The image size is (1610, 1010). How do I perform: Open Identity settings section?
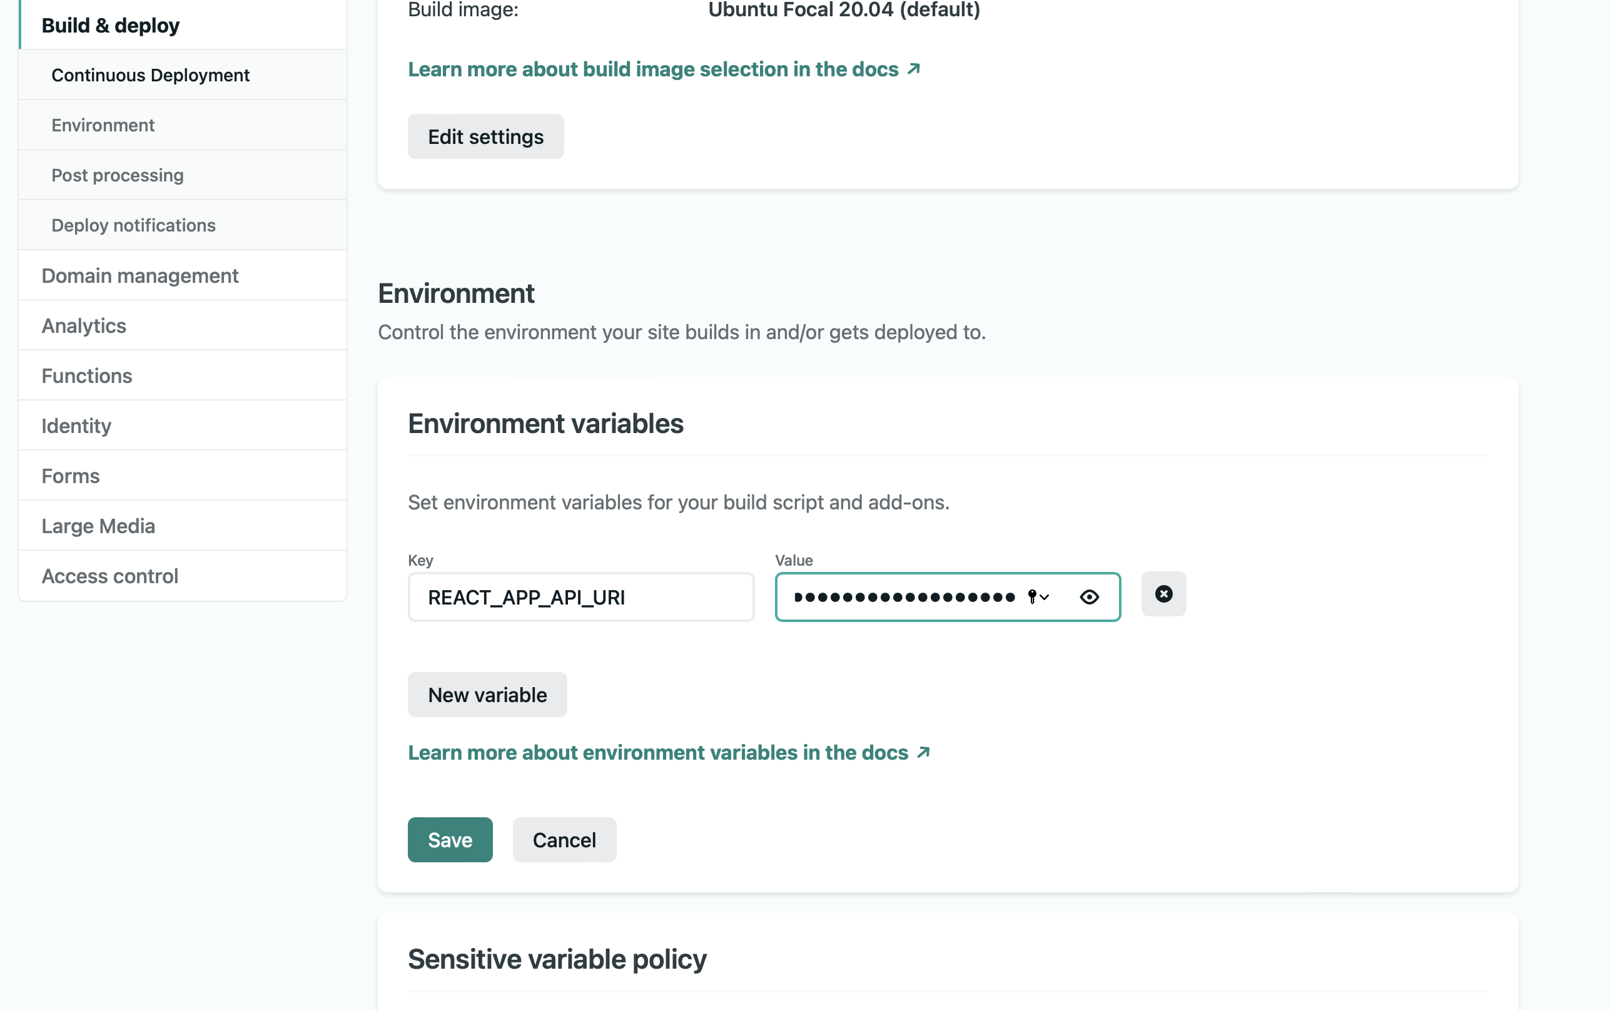click(76, 426)
